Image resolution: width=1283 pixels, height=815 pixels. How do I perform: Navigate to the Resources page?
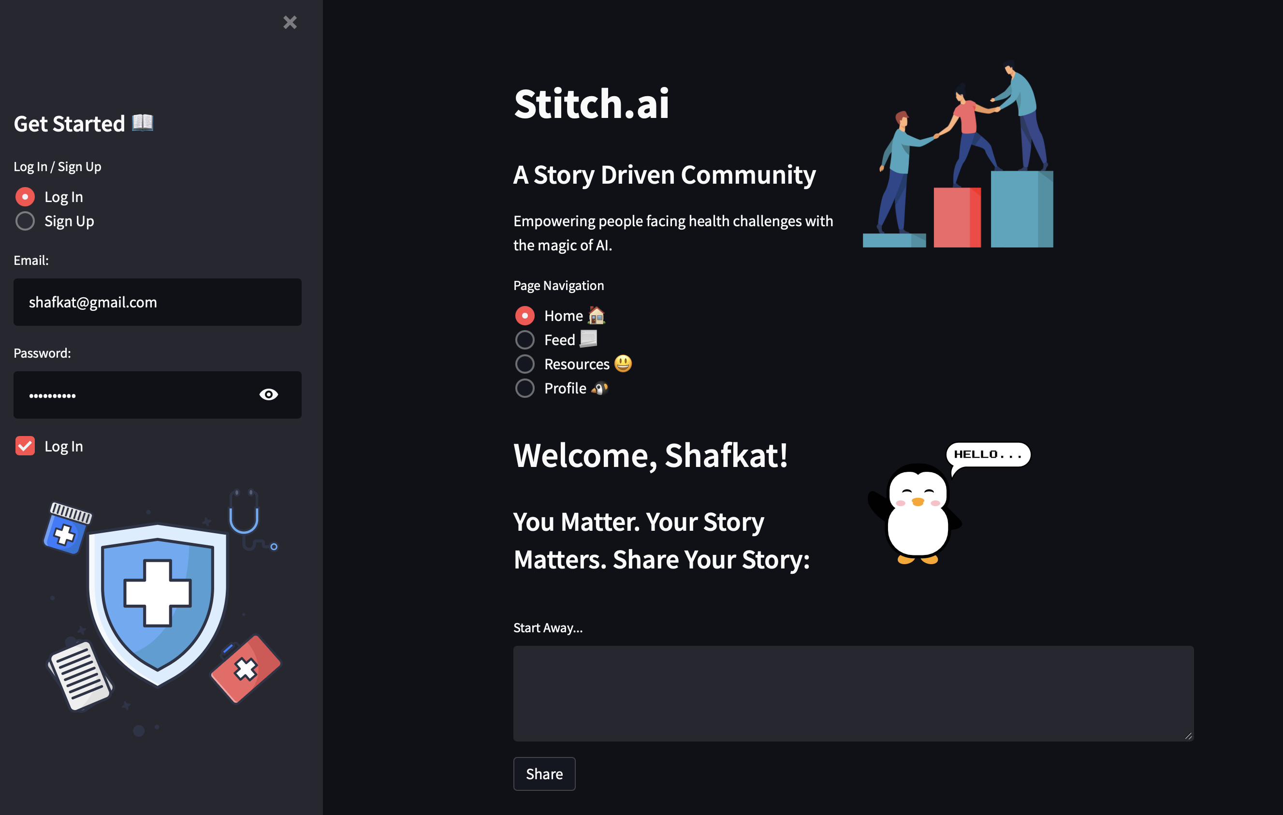point(525,364)
